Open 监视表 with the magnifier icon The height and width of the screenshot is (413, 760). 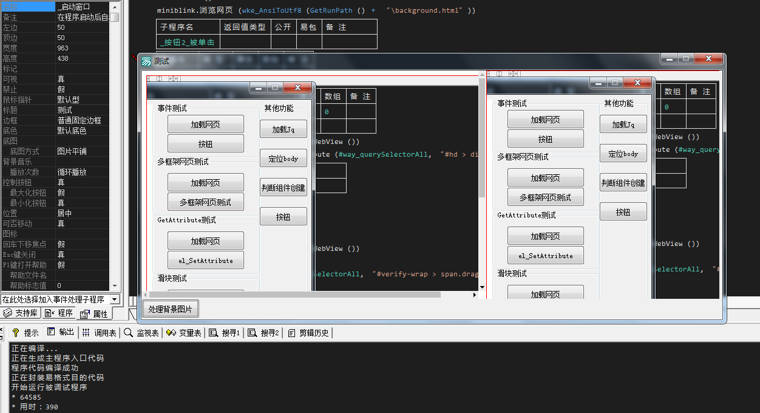[x=129, y=333]
